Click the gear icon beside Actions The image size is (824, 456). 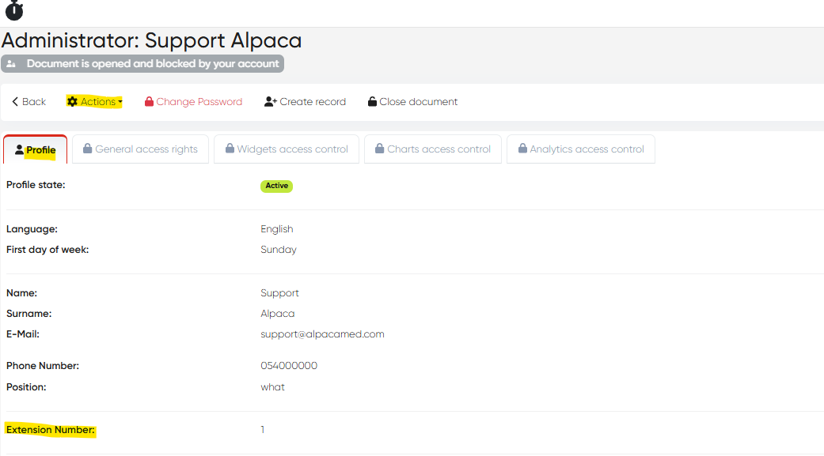coord(73,102)
